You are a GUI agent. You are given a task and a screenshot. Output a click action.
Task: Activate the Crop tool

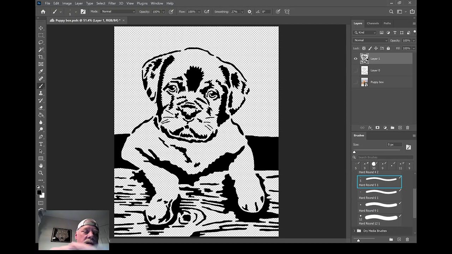41,57
